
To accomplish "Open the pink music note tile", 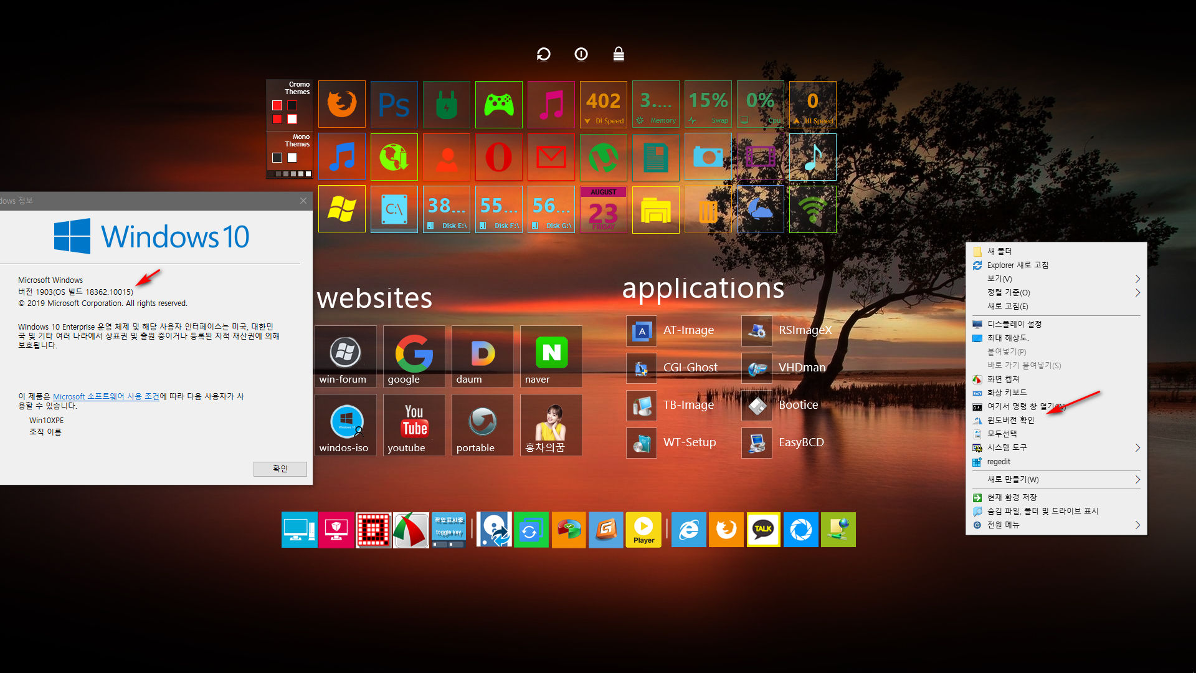I will pos(551,104).
